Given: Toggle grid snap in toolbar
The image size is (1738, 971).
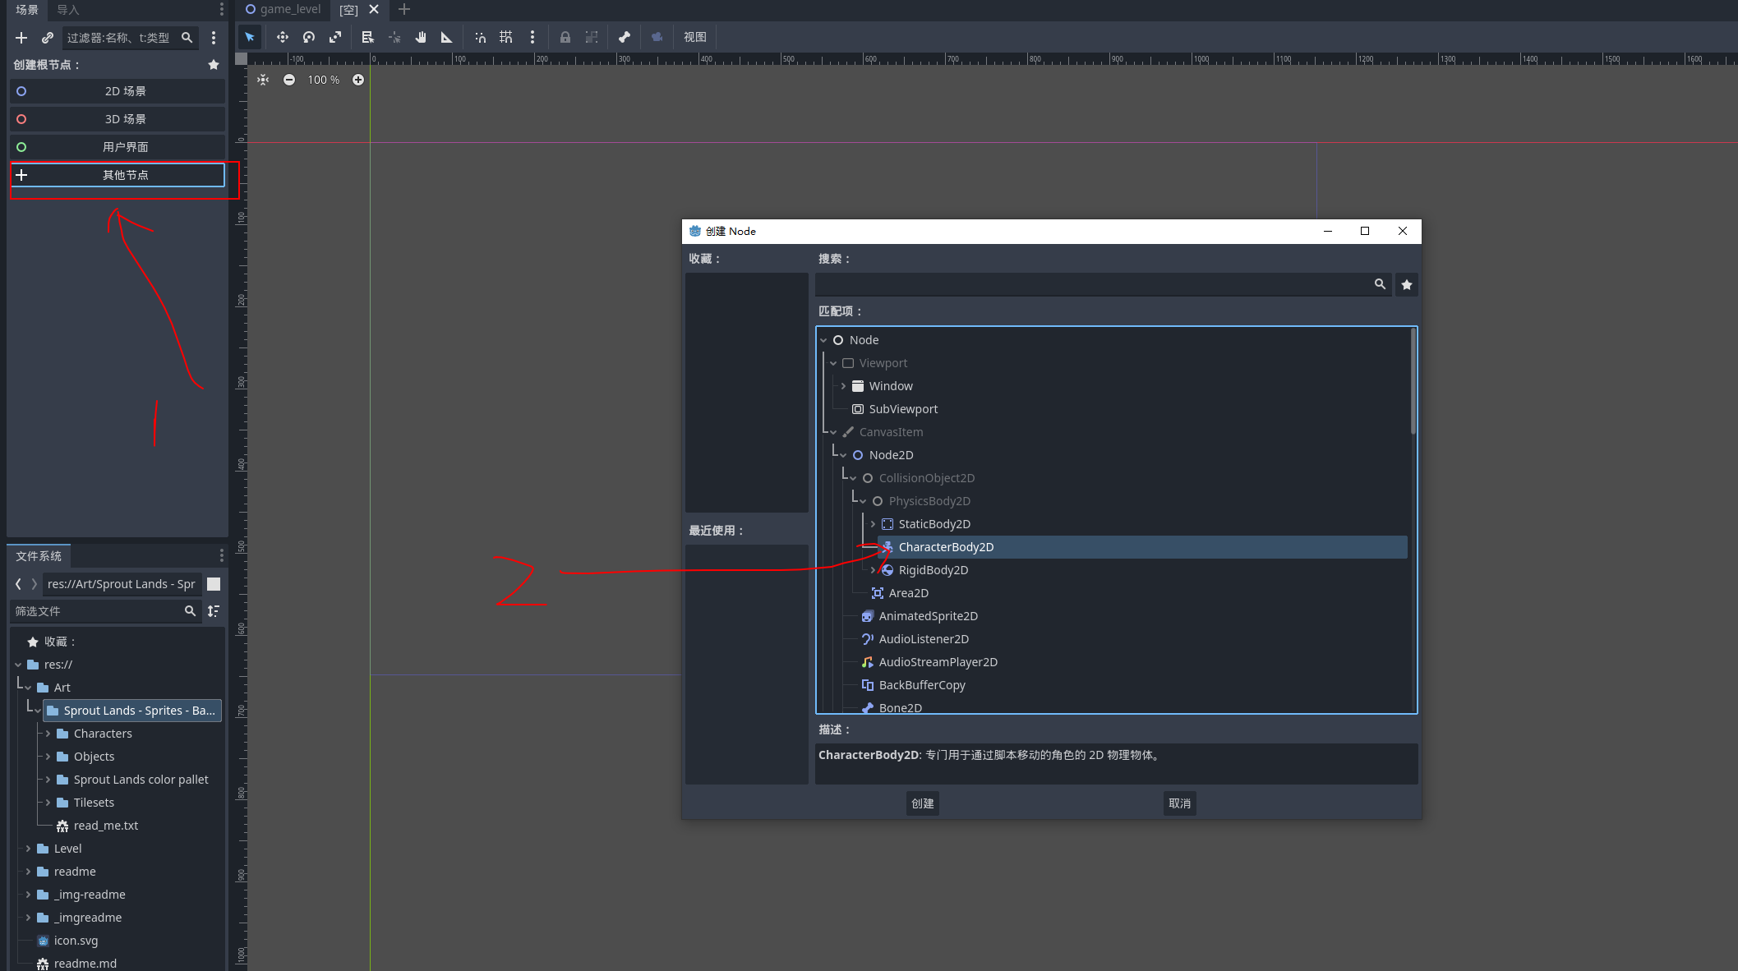Looking at the screenshot, I should point(506,37).
